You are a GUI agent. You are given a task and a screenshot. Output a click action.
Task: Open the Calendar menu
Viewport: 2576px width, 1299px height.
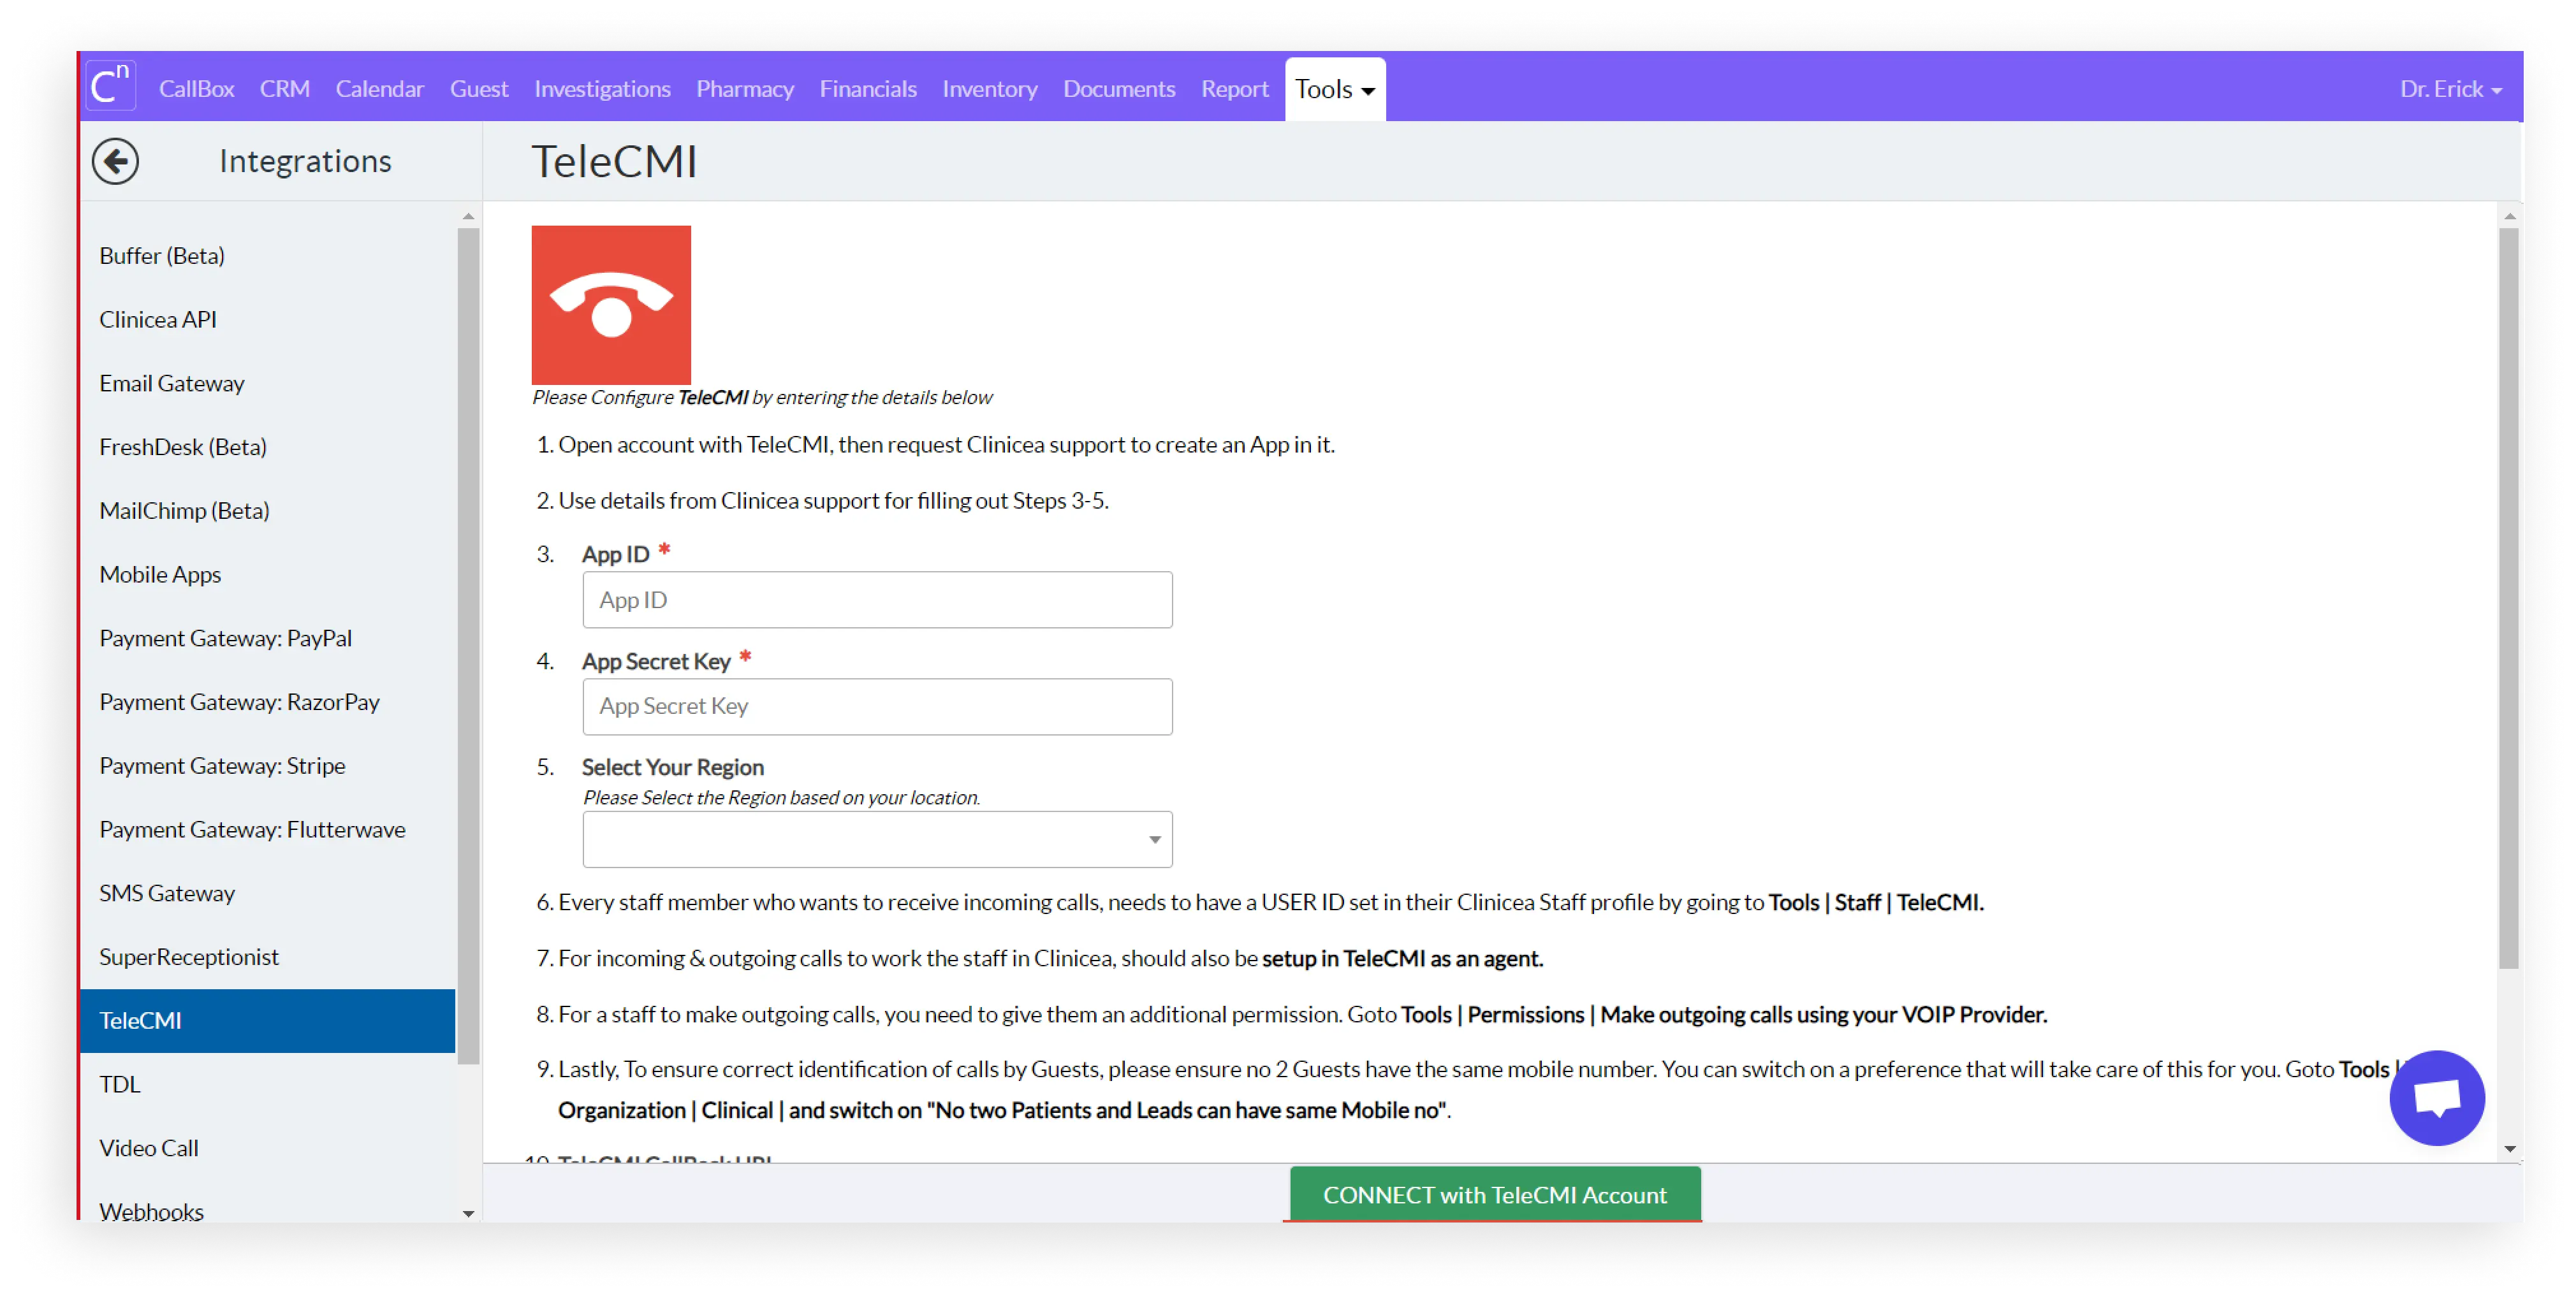point(379,89)
